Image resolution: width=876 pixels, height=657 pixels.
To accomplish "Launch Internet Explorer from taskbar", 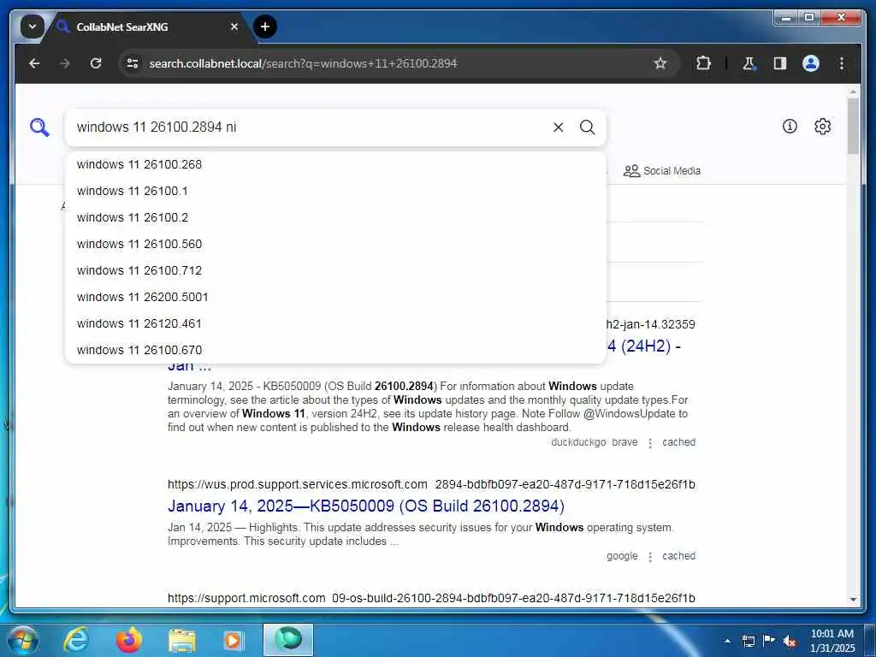I will [75, 640].
